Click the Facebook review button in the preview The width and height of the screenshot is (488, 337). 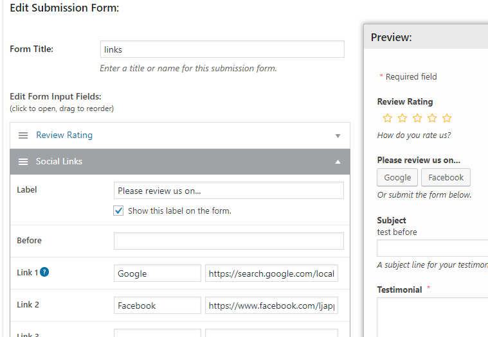[x=446, y=177]
